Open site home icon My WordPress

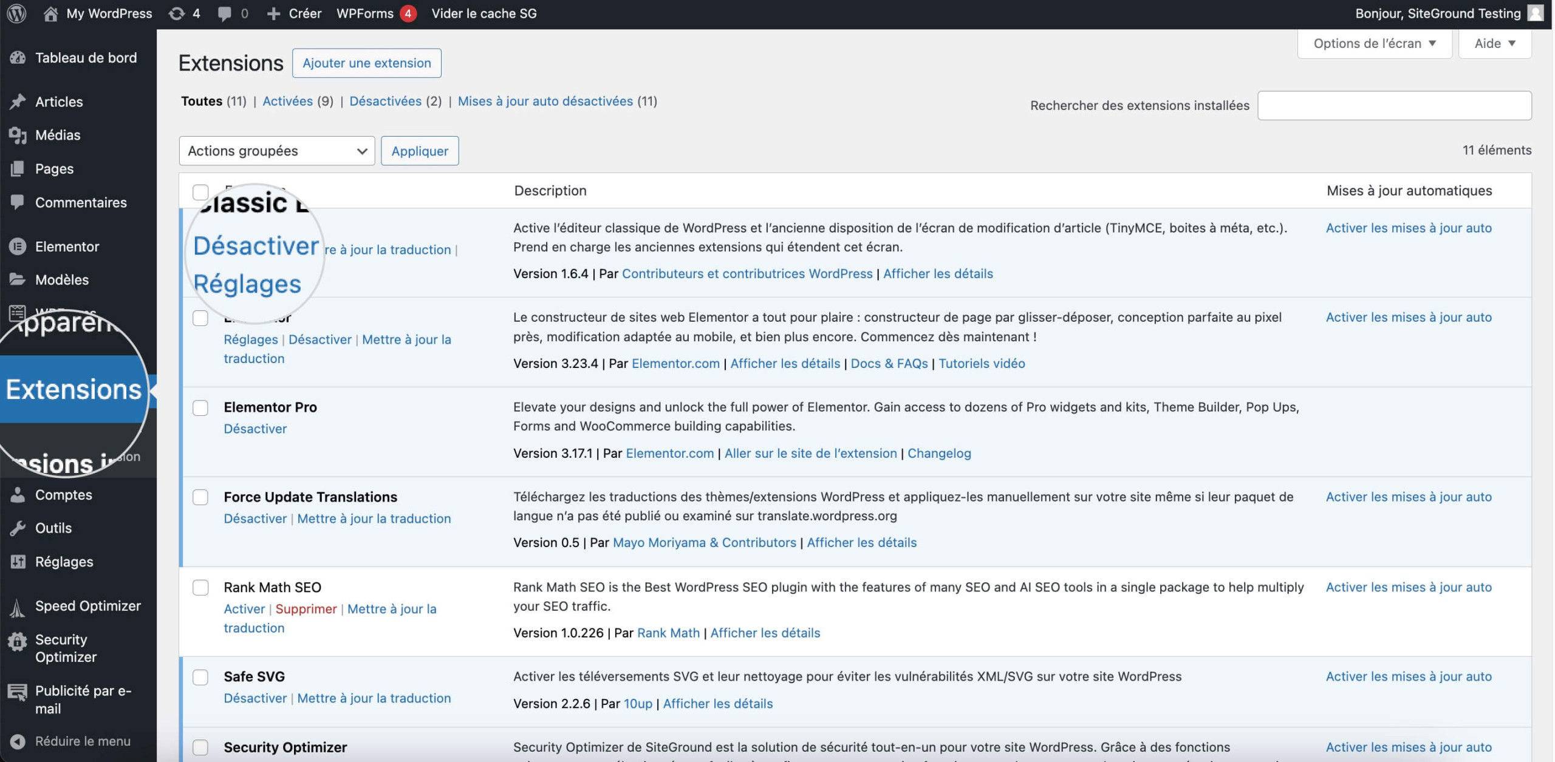[51, 13]
